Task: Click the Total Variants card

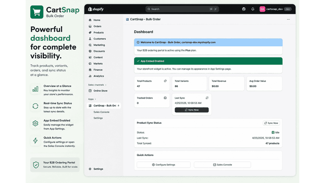Action: coord(189,84)
